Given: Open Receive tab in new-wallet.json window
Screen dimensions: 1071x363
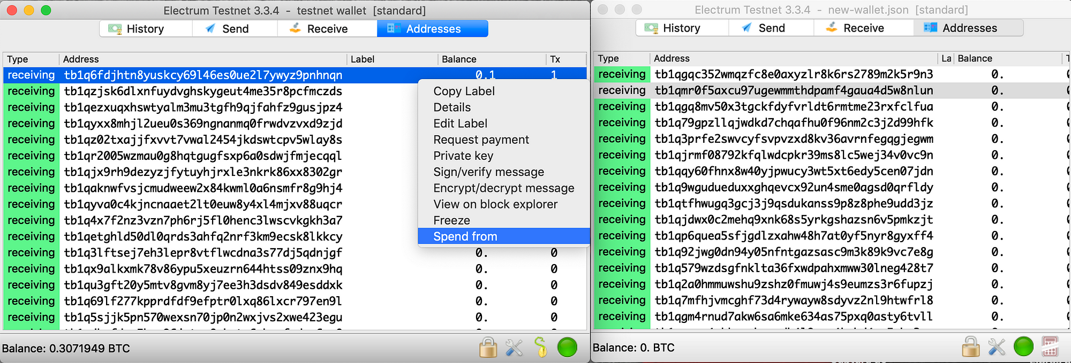Looking at the screenshot, I should [x=863, y=28].
